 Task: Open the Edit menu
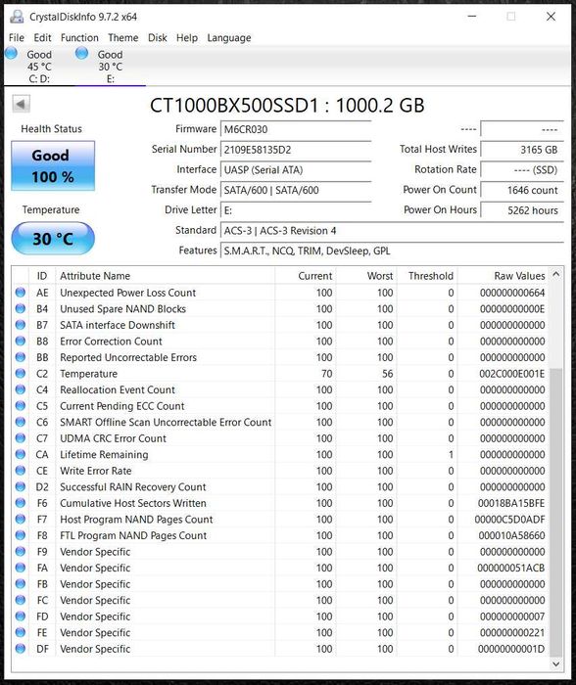(42, 38)
